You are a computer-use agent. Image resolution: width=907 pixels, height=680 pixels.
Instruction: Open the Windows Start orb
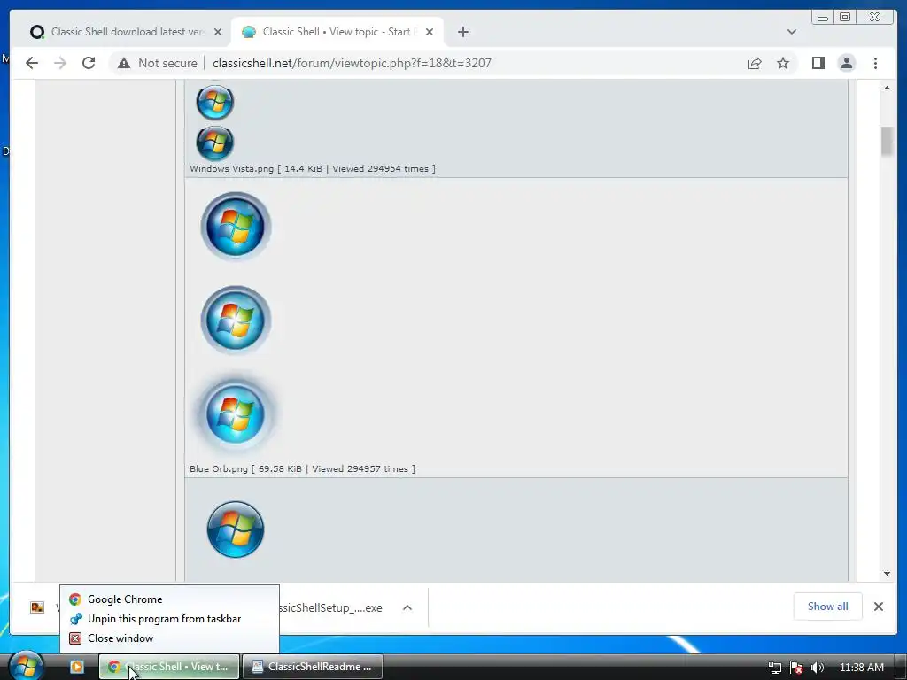pos(26,666)
